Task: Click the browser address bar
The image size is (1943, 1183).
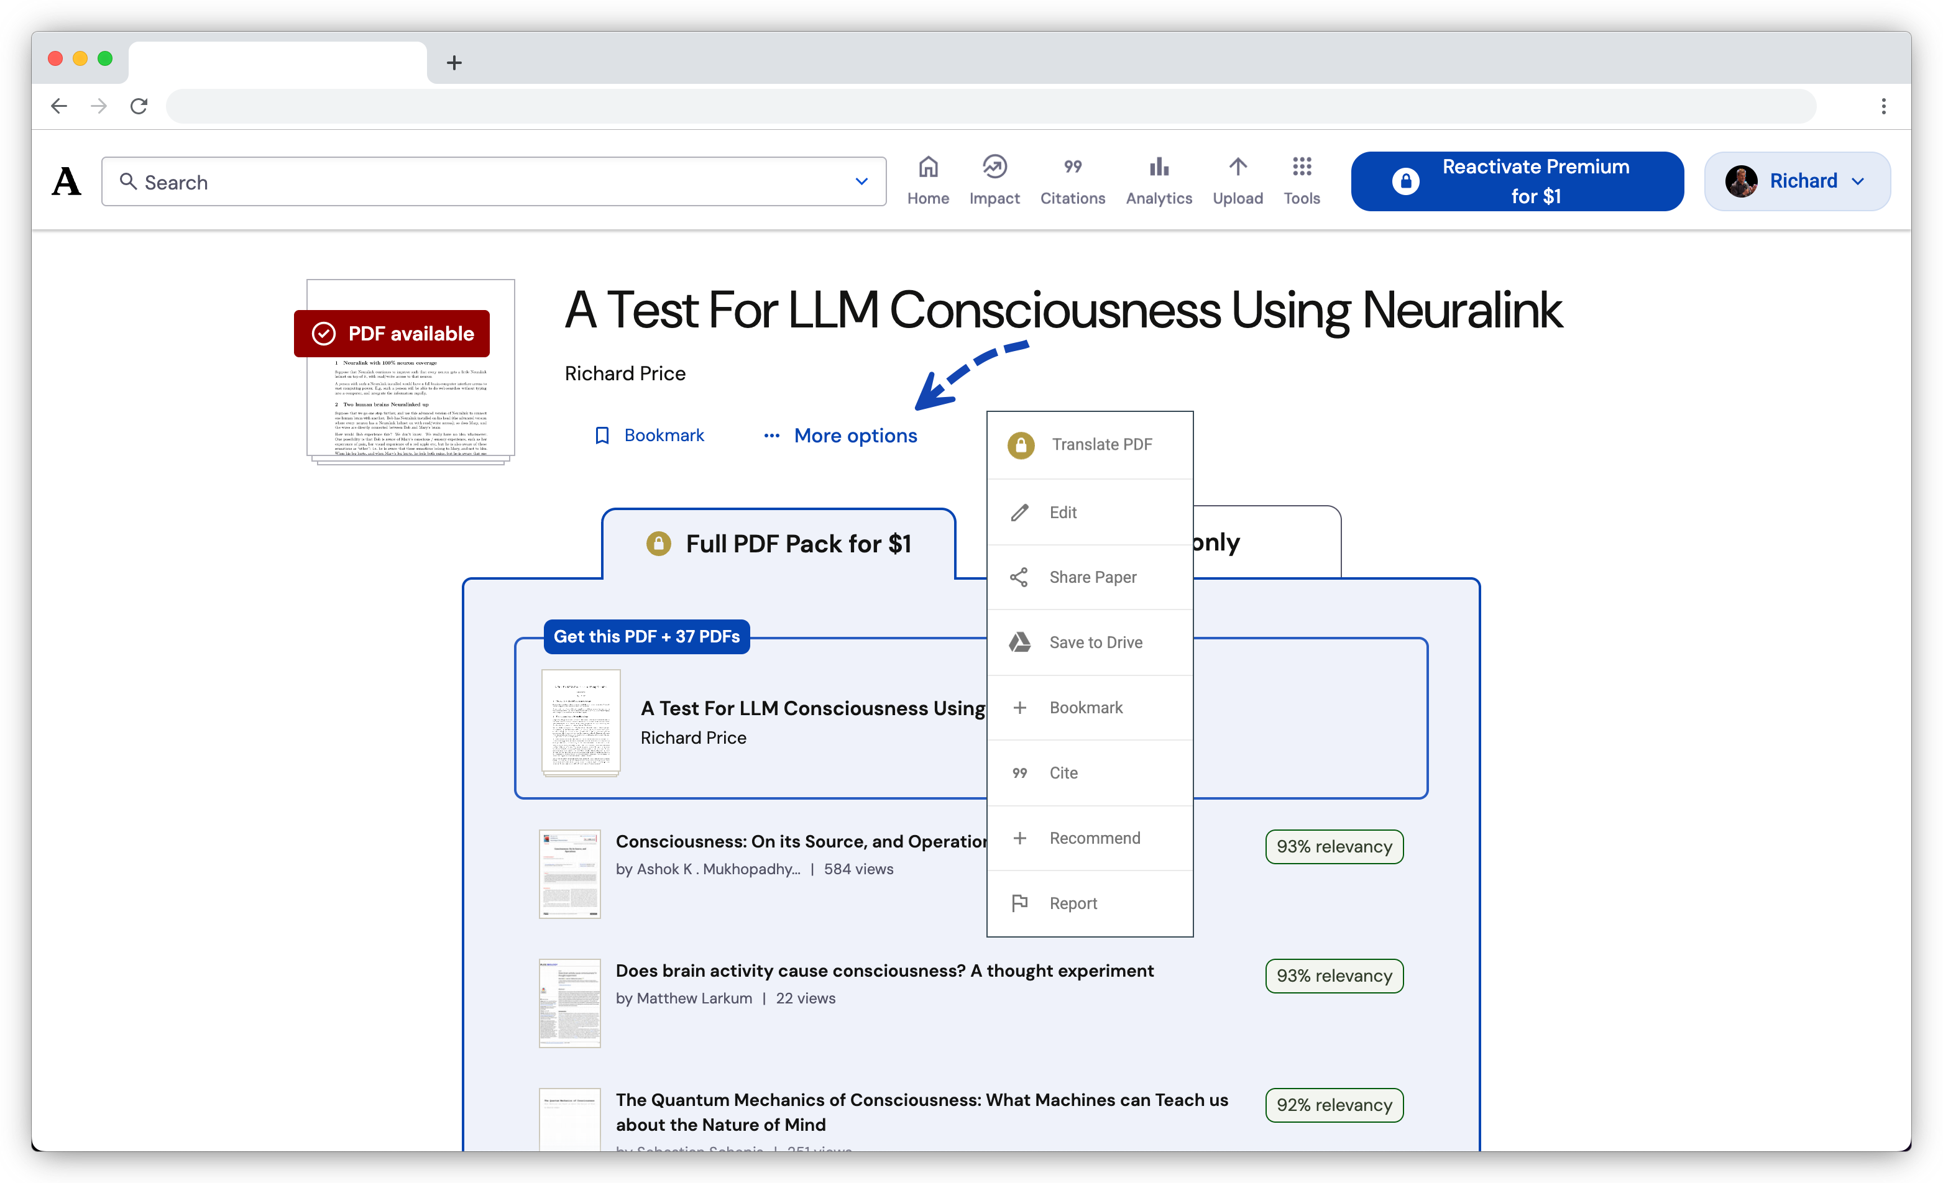Action: 990,106
